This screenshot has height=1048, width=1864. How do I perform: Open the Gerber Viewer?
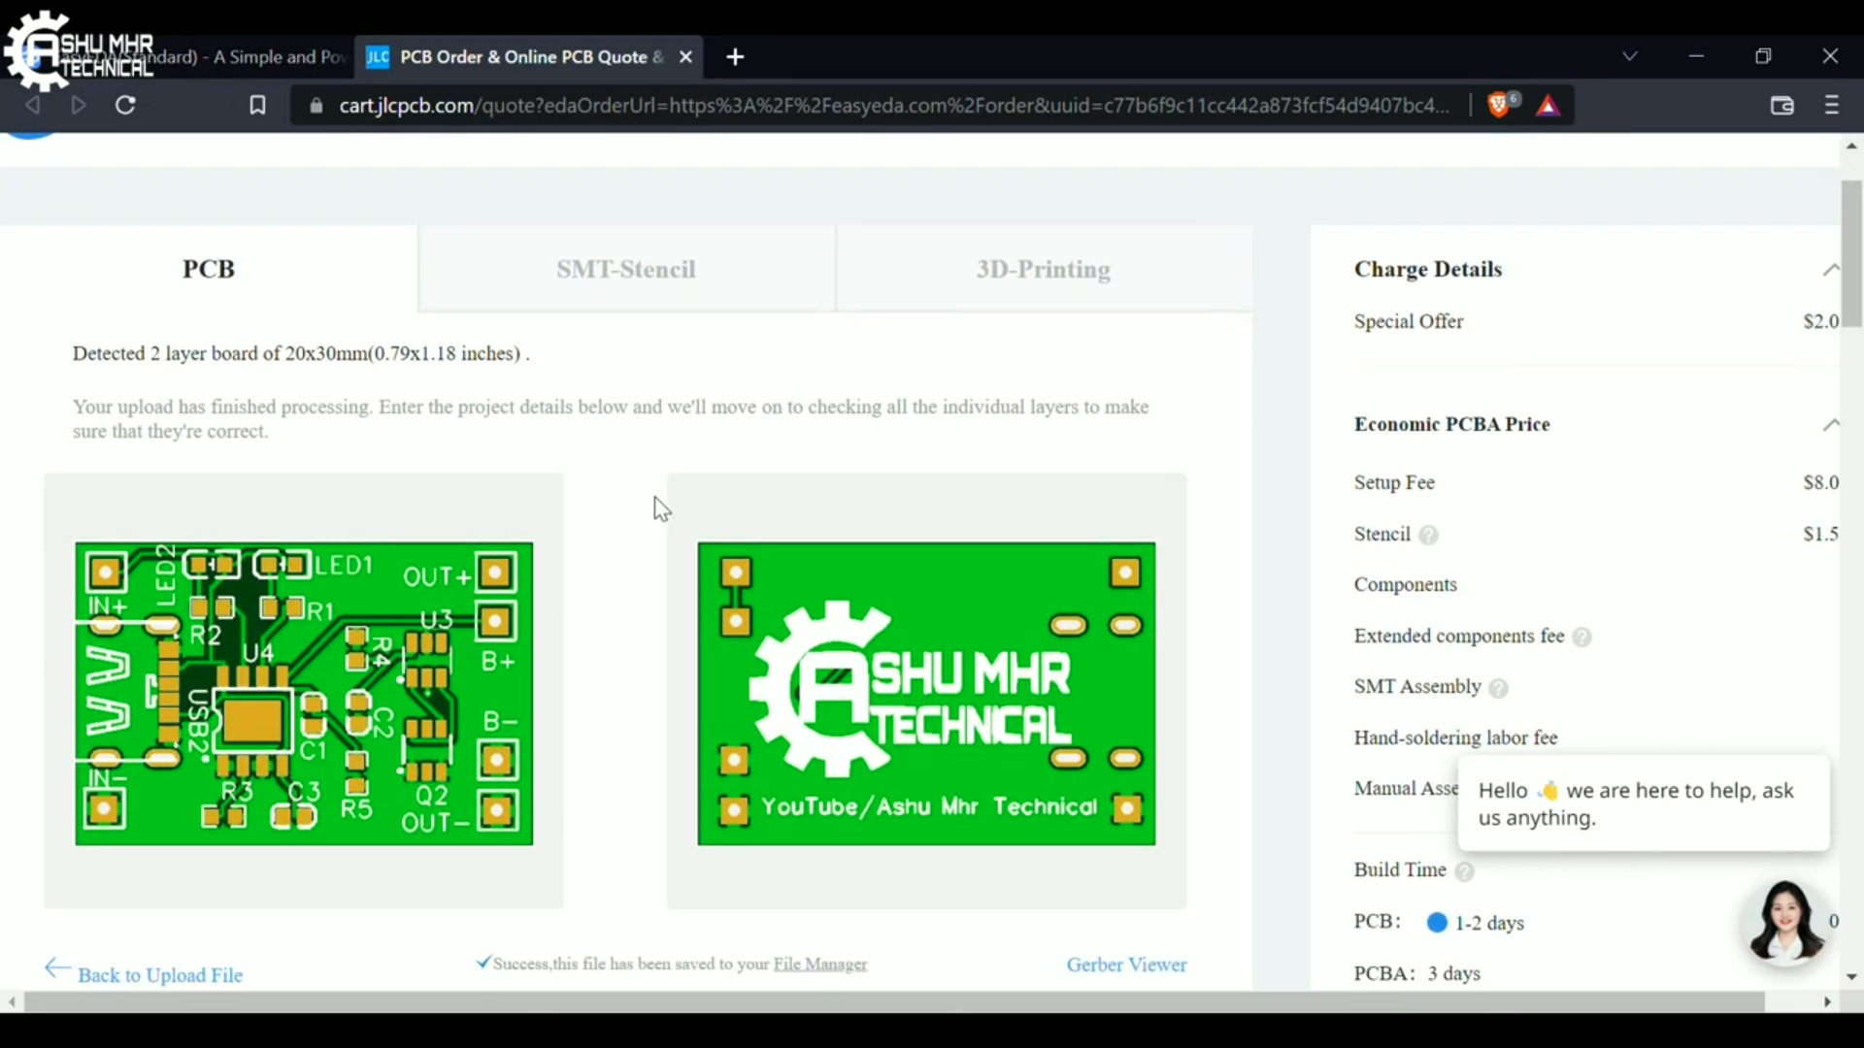(x=1126, y=964)
